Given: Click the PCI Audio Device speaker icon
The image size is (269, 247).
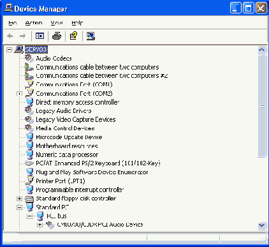Looking at the screenshot, I should 50,225.
